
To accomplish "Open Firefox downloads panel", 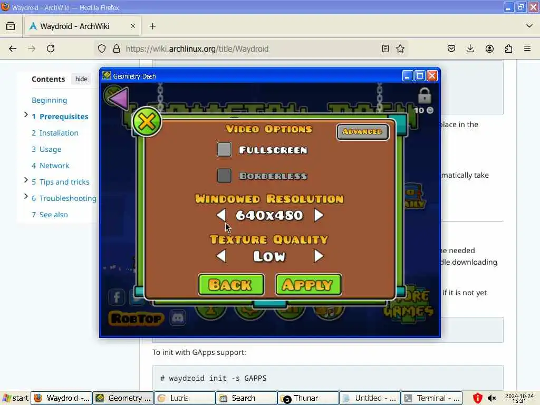I will 470,49.
